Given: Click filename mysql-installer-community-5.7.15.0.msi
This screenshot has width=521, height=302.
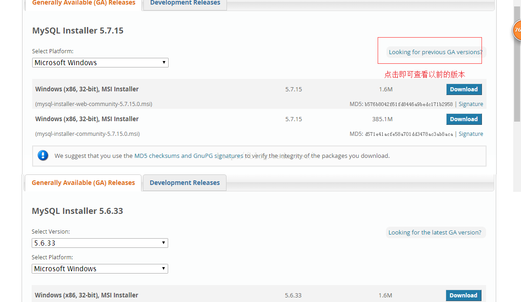Looking at the screenshot, I should (87, 134).
